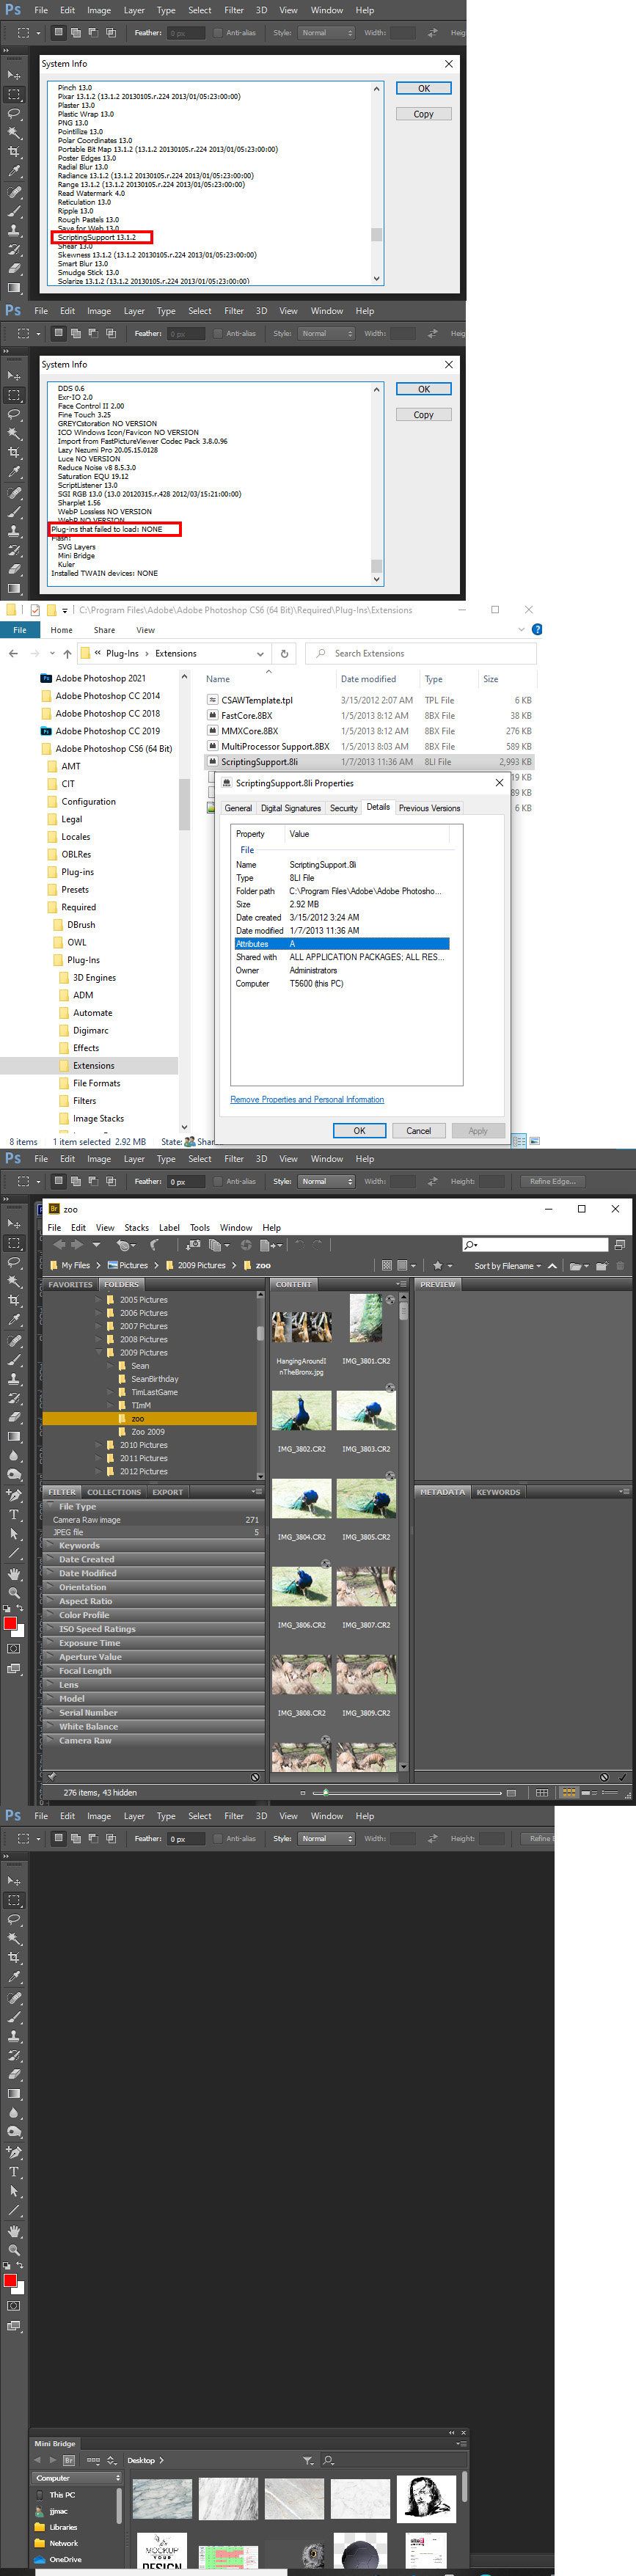
Task: Click Copy in System Info showing ScriptingSupport 13.1.2
Action: pos(424,114)
